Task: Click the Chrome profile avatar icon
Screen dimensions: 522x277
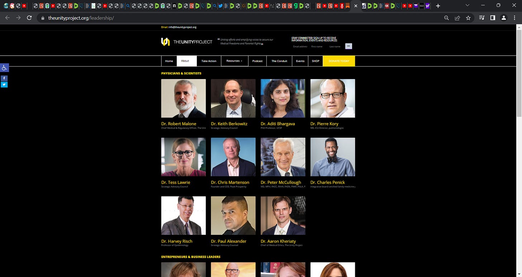Action: [x=503, y=18]
